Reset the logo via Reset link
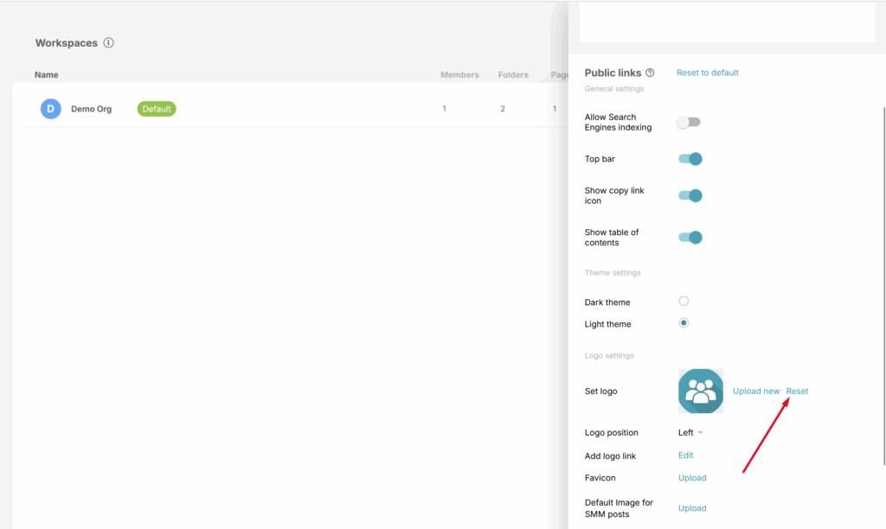This screenshot has height=529, width=886. [x=797, y=392]
